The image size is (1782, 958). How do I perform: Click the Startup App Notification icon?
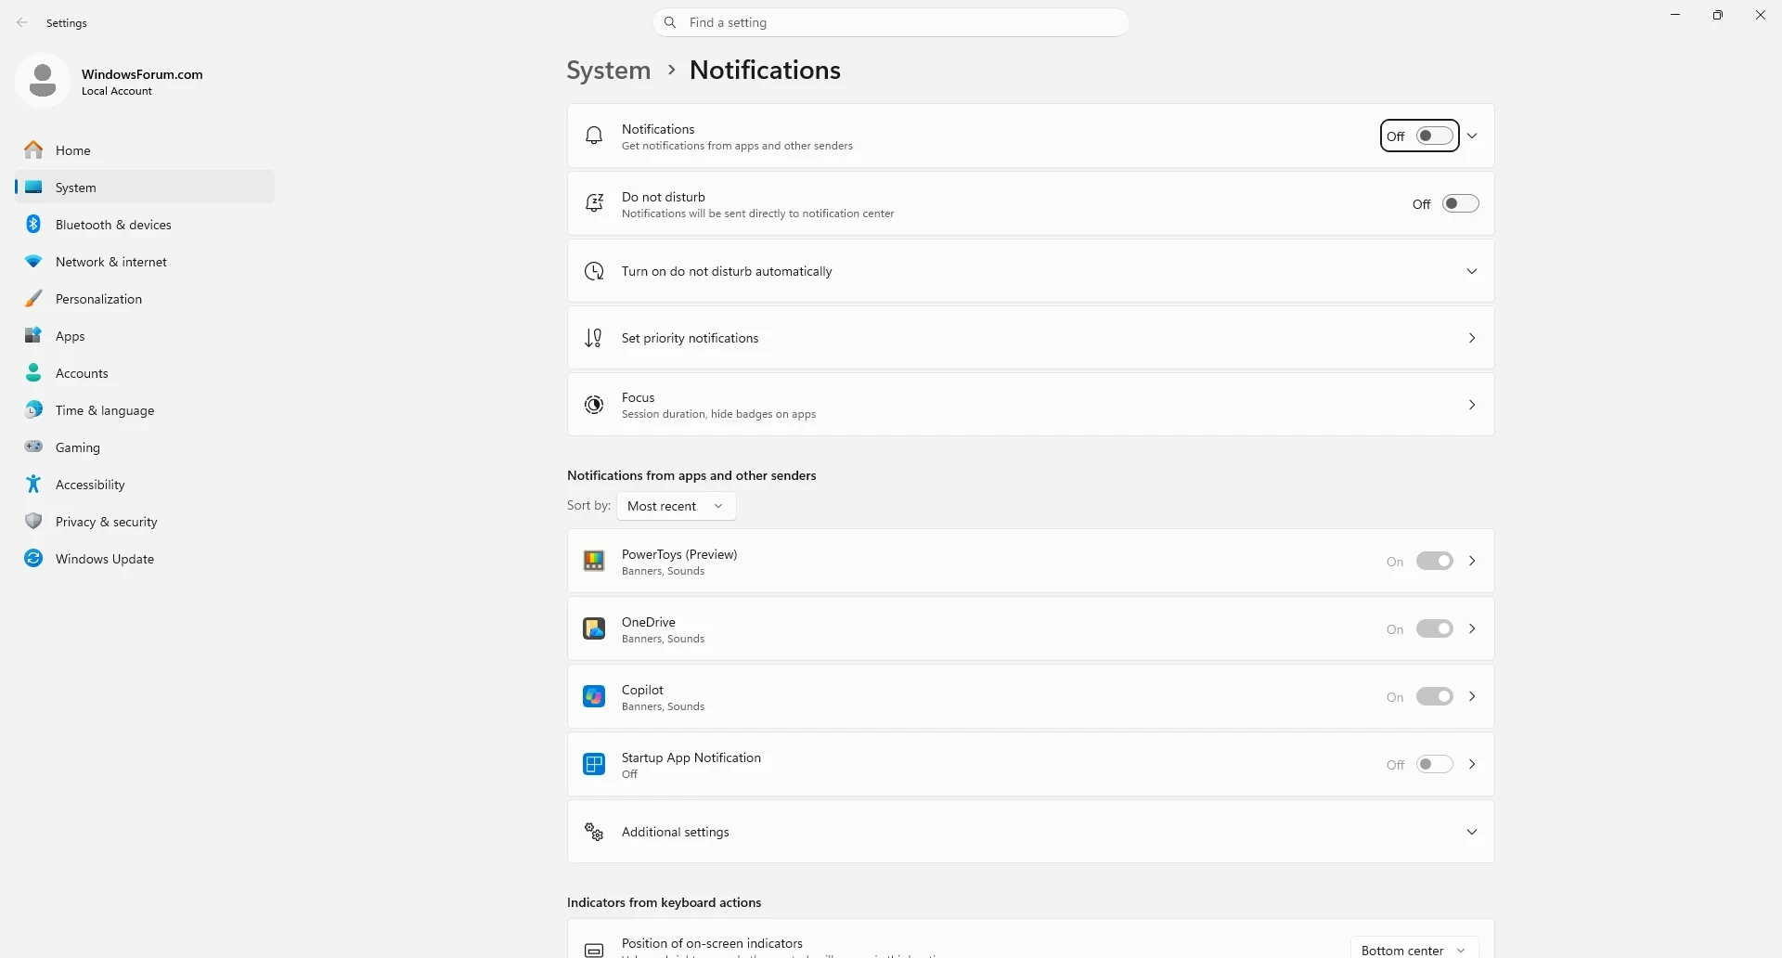click(x=594, y=764)
